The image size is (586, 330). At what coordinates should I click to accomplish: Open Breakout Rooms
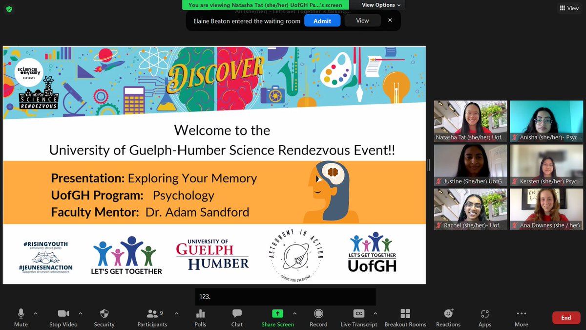pyautogui.click(x=405, y=317)
